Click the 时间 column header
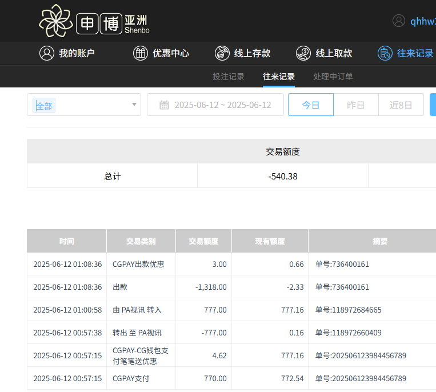Image resolution: width=436 pixels, height=392 pixels. click(x=66, y=241)
